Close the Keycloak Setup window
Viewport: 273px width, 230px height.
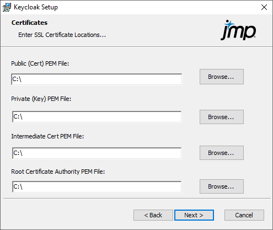pyautogui.click(x=264, y=7)
